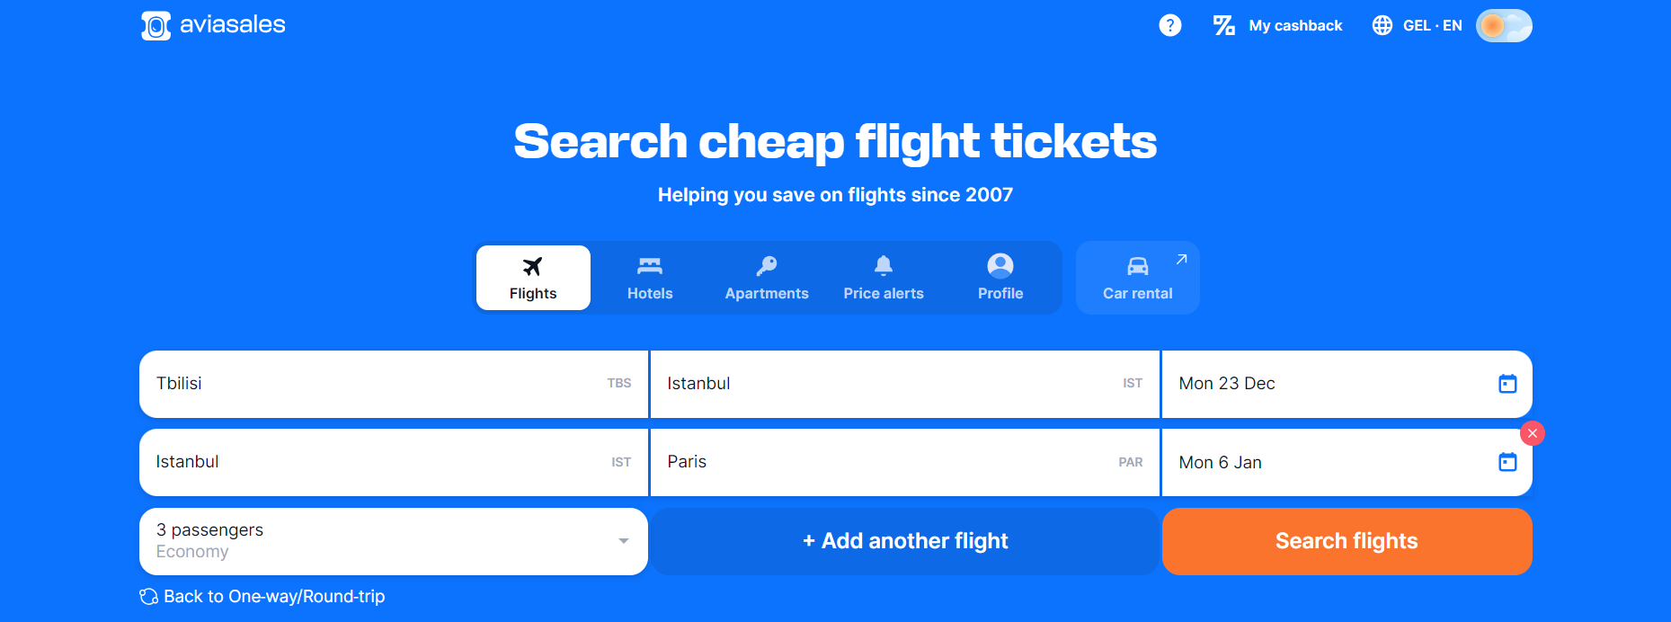Open calendar icon for Mon 6 Jan
Image resolution: width=1671 pixels, height=622 pixels.
[1507, 462]
